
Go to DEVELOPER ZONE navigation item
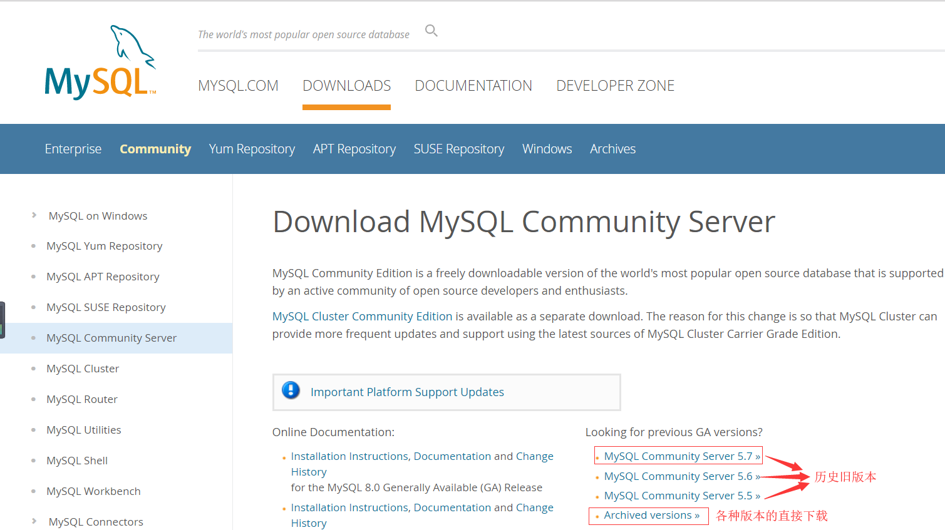615,86
